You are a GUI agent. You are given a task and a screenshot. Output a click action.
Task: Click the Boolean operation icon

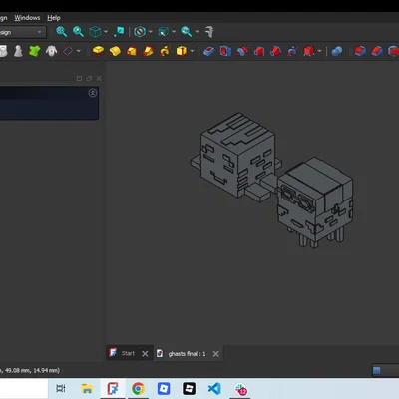tap(337, 51)
